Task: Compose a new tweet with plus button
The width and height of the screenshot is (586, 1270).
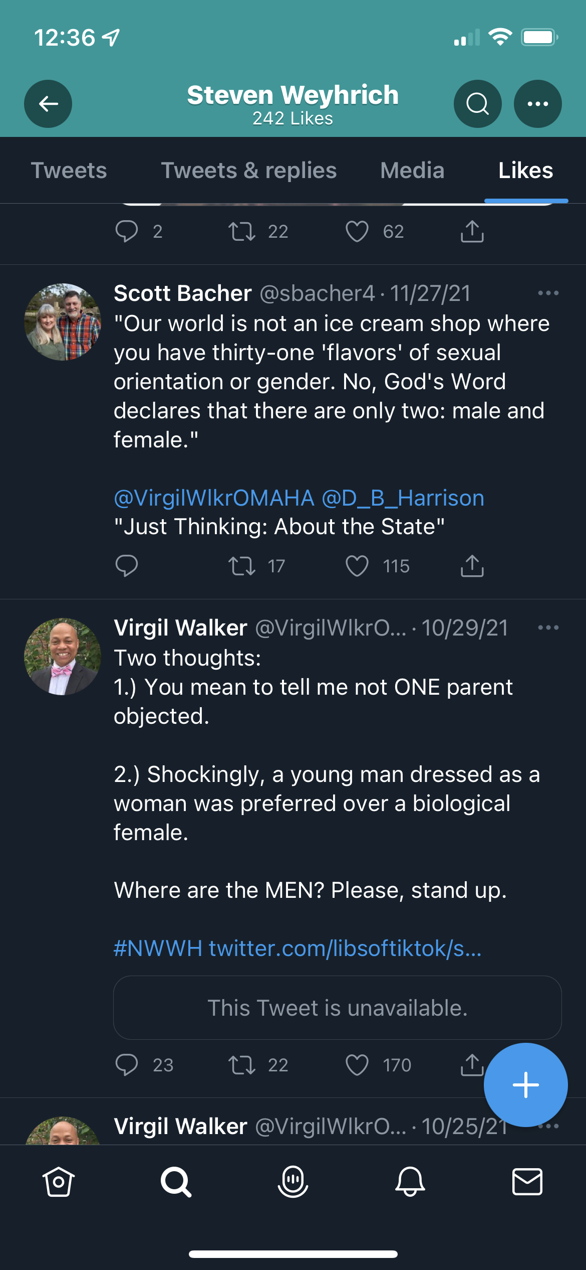Action: (x=526, y=1085)
